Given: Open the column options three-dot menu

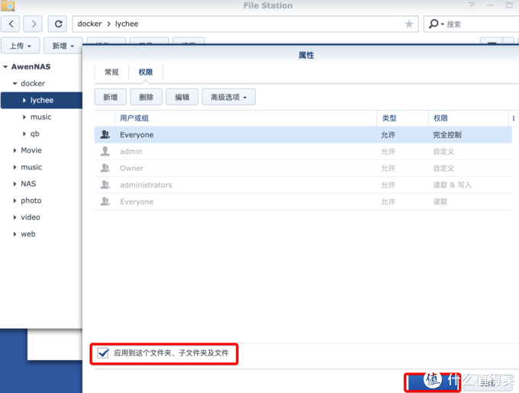Looking at the screenshot, I should [514, 118].
